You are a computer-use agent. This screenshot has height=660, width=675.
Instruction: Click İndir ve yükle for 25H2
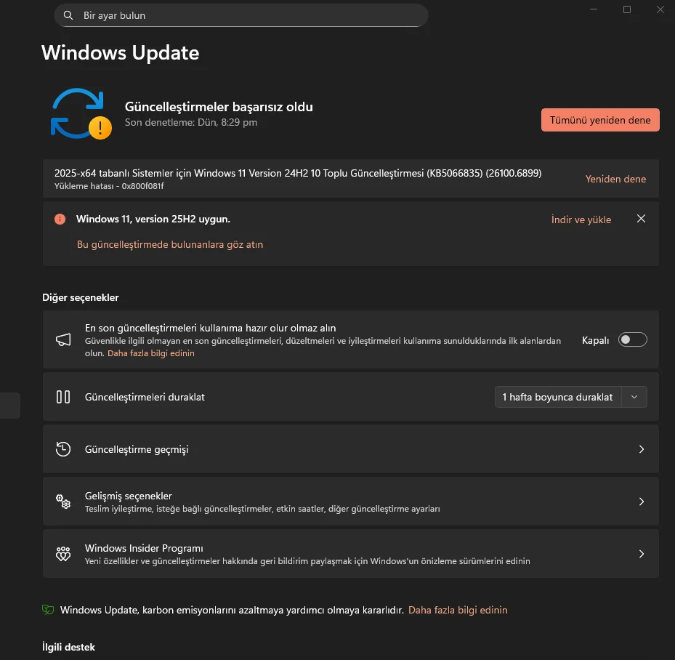581,220
